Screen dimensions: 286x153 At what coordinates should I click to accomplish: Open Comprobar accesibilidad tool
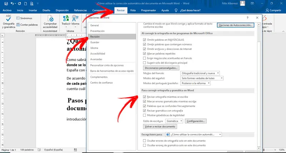coord(50,21)
